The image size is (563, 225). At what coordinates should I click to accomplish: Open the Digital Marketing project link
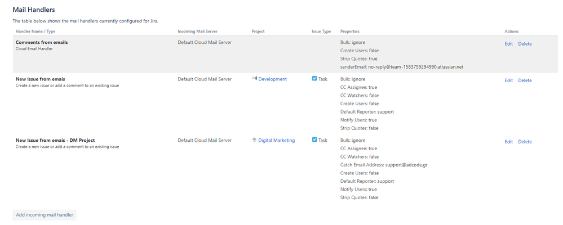point(276,141)
